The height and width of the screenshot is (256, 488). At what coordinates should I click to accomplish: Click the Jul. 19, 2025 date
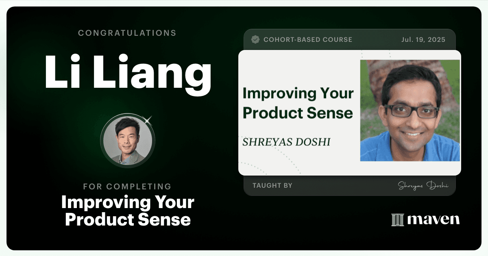tap(422, 40)
